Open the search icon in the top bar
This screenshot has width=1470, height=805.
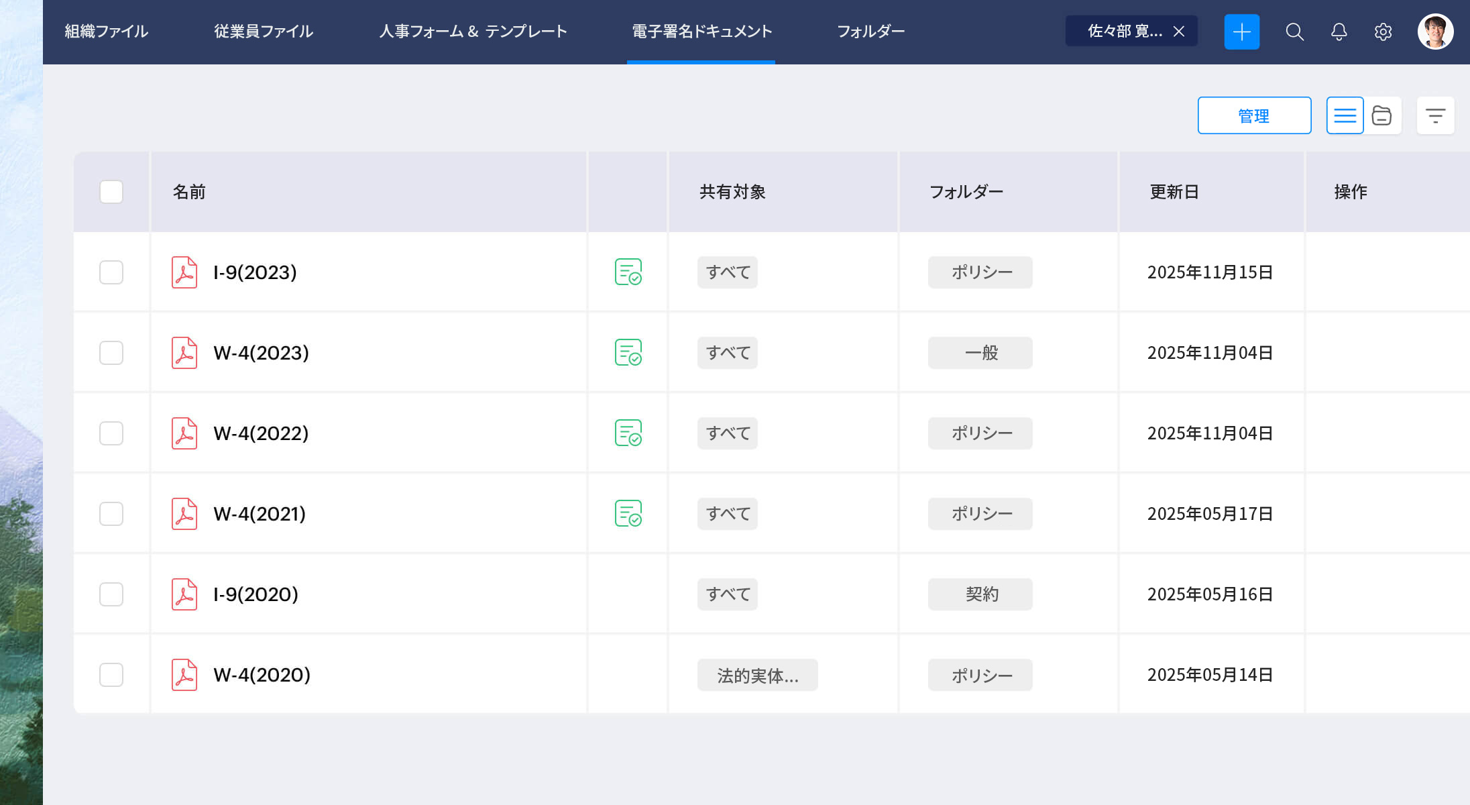click(x=1295, y=32)
